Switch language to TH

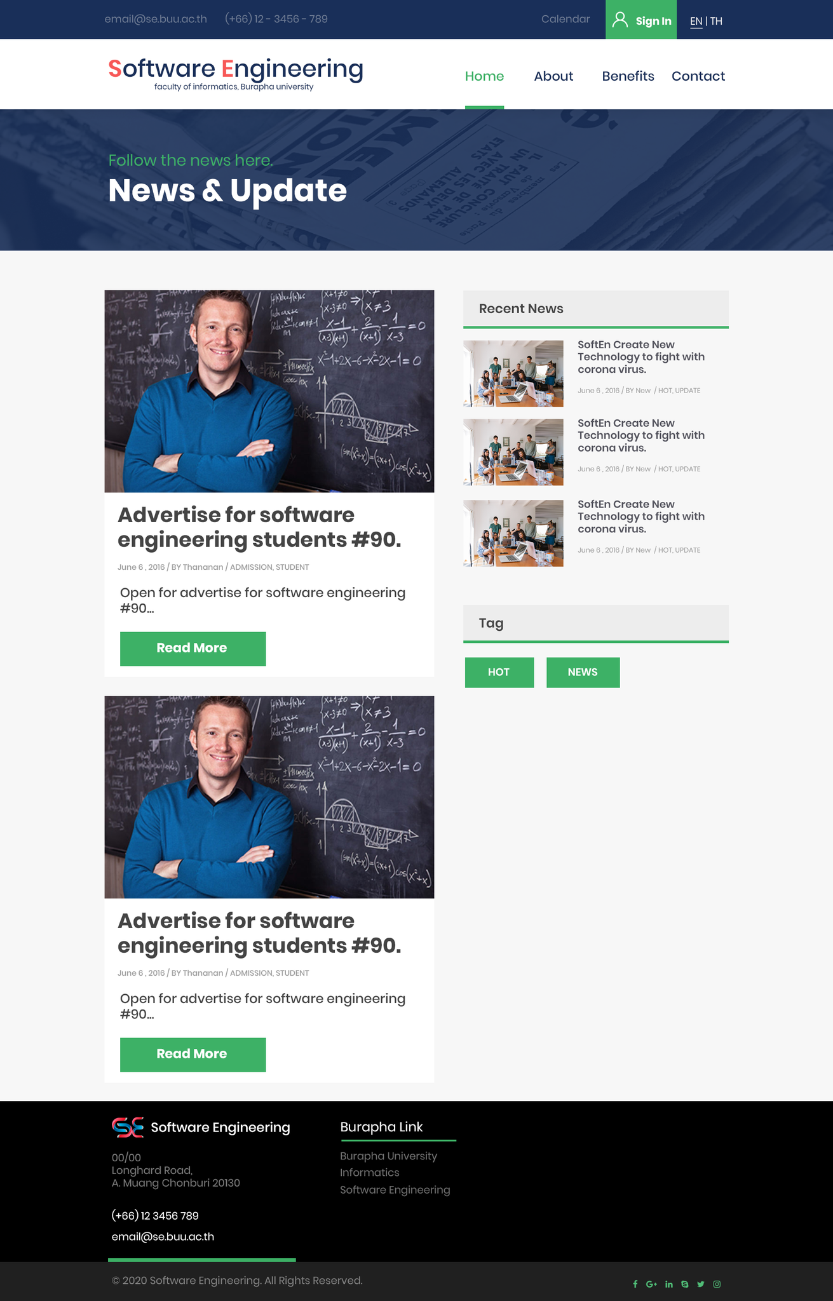(716, 21)
